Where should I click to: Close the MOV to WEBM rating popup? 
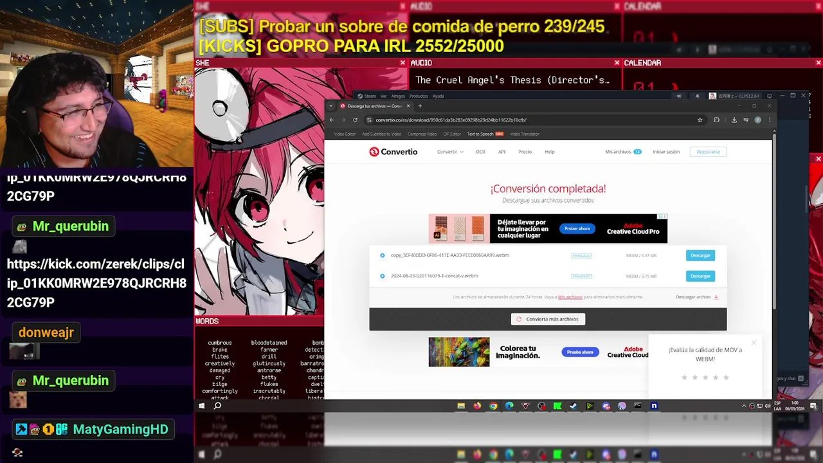(x=754, y=342)
